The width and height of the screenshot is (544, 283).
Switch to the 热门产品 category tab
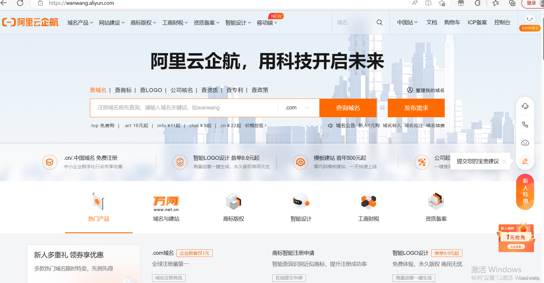click(99, 207)
